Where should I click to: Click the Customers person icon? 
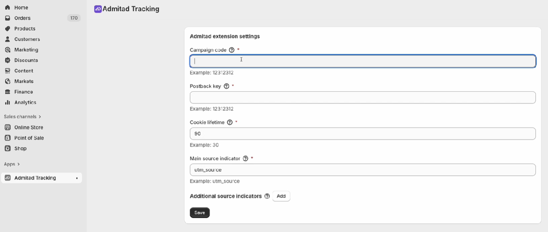click(x=7, y=39)
